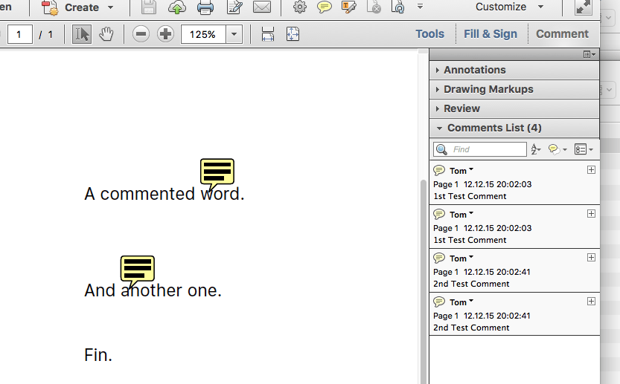Screen dimensions: 620x384
Task: Open the sort comments A-Z dropdown
Action: click(537, 149)
